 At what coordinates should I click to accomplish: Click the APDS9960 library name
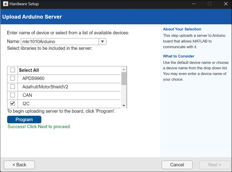tap(33, 78)
